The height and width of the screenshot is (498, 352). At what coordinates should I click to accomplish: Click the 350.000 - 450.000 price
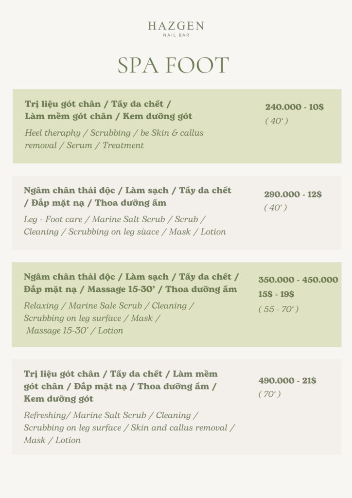tap(298, 280)
